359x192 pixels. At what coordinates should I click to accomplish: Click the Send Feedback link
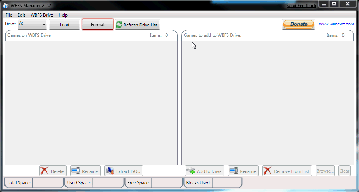pyautogui.click(x=301, y=6)
